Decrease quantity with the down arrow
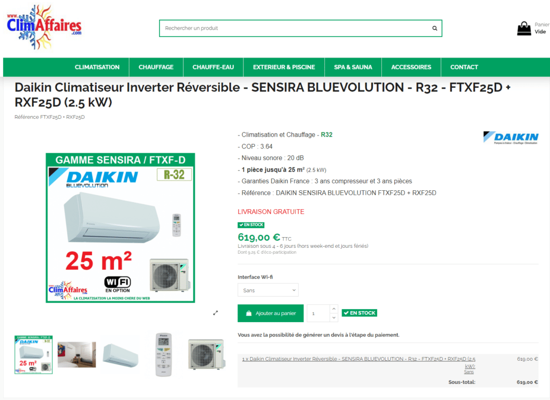 tap(334, 317)
